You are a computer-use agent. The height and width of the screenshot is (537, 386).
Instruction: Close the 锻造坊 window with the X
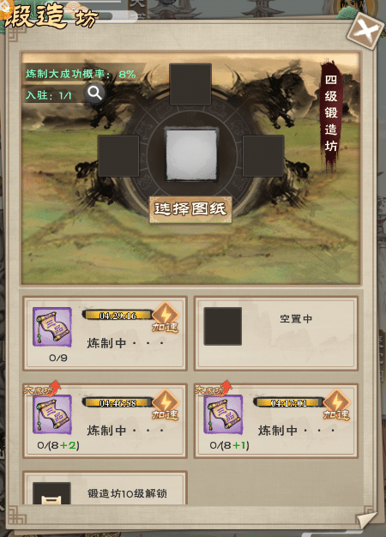tap(365, 31)
